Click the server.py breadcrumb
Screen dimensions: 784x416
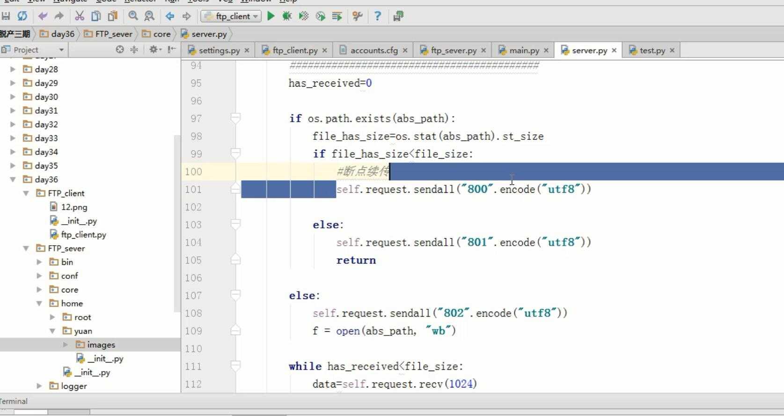[204, 34]
